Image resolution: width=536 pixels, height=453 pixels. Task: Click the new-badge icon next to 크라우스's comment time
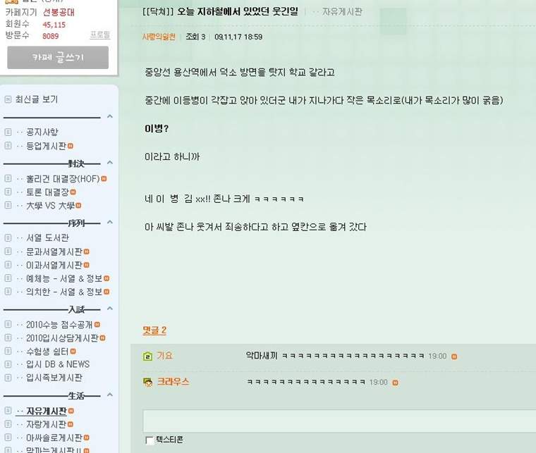coord(395,383)
